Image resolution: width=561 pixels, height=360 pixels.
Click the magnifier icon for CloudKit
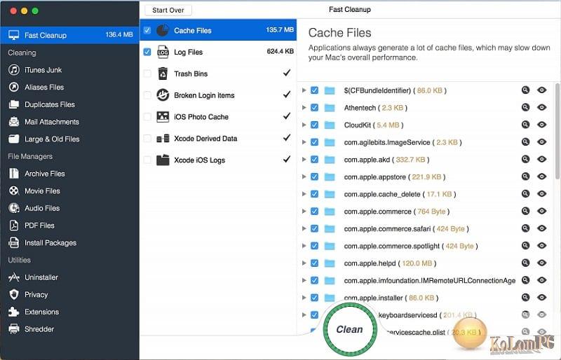point(525,125)
